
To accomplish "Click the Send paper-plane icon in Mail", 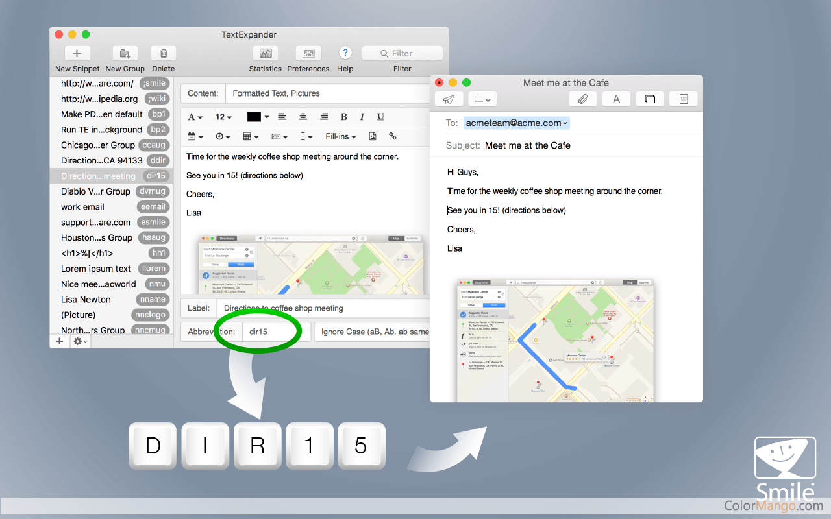I will (x=449, y=99).
